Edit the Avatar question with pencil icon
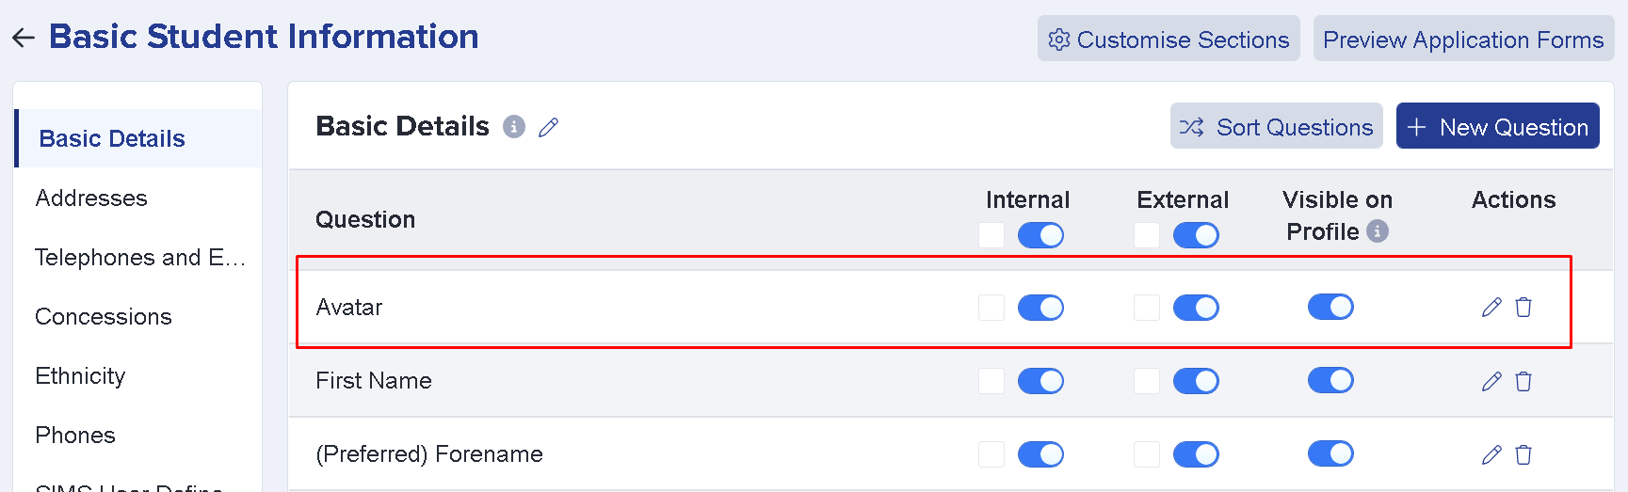This screenshot has height=492, width=1628. [1491, 308]
